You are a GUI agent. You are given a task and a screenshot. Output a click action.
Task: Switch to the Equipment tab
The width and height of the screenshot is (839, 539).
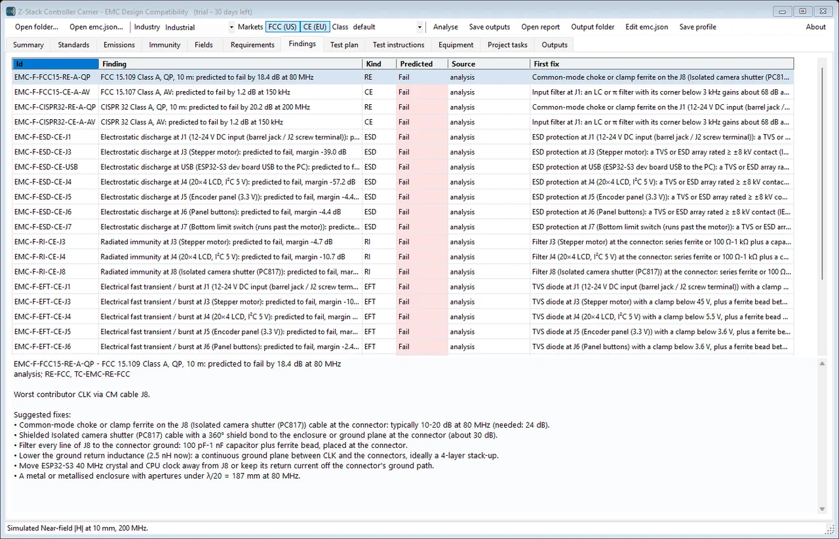pos(456,45)
